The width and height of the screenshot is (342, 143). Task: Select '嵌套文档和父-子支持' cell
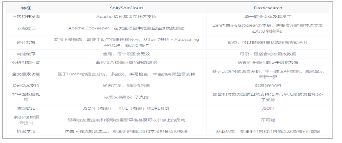(x=126, y=97)
